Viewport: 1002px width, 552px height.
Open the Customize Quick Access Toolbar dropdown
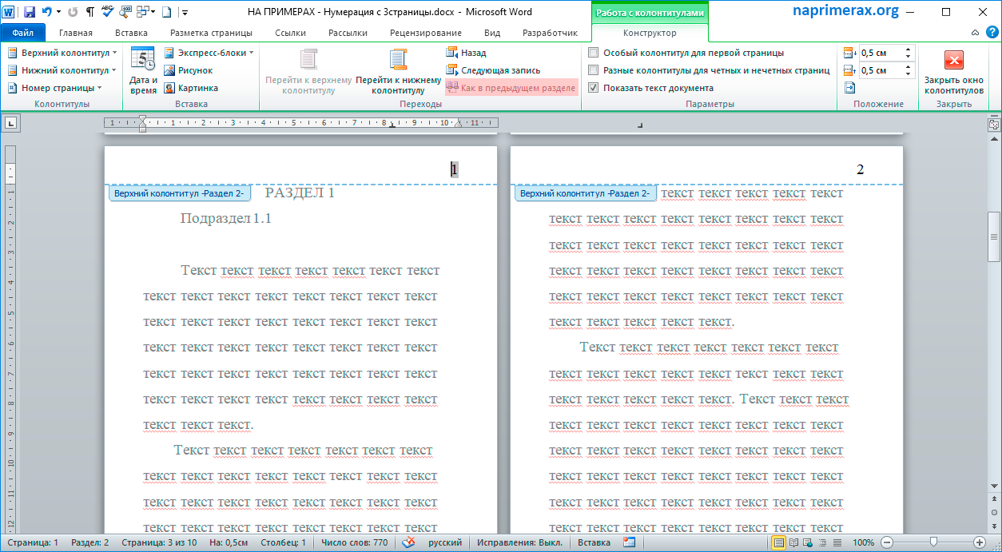click(185, 12)
